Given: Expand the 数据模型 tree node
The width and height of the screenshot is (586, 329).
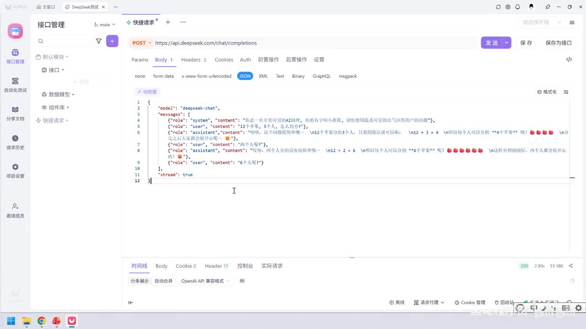Looking at the screenshot, I should click(58, 95).
